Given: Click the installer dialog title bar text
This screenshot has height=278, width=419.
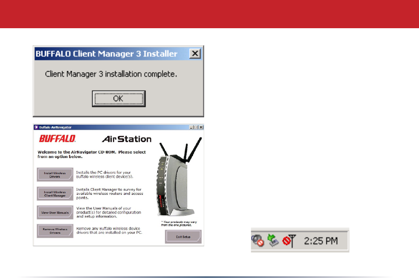Looking at the screenshot, I should [107, 54].
